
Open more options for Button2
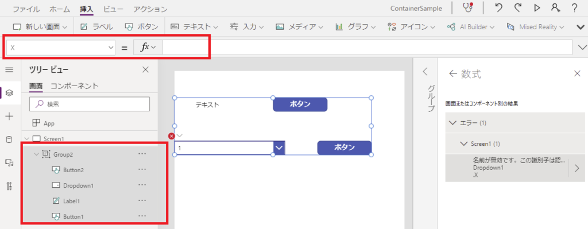(x=142, y=169)
